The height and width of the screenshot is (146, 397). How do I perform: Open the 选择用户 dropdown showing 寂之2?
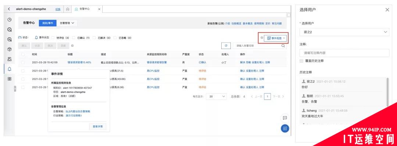344,32
